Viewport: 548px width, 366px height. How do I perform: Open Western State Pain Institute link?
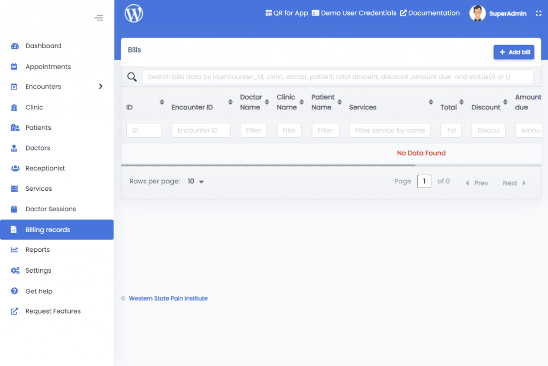168,298
